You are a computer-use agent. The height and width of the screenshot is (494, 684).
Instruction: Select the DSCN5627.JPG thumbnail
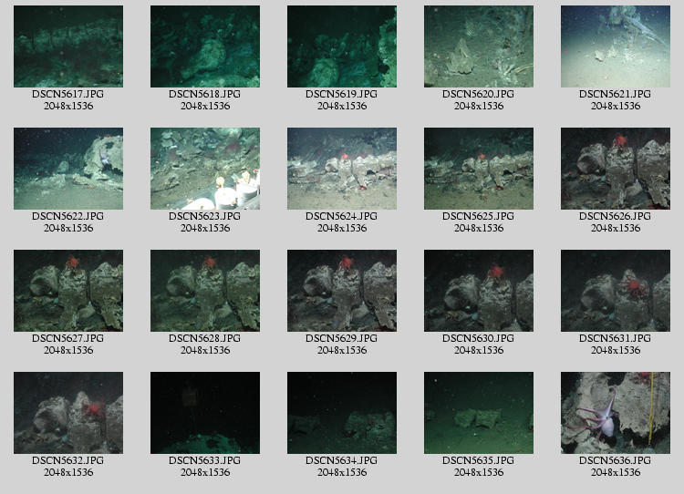coord(68,291)
